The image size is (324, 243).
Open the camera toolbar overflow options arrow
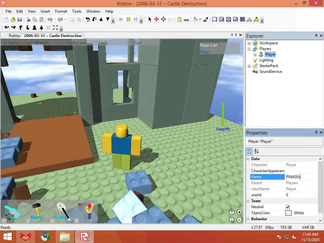[61, 29]
